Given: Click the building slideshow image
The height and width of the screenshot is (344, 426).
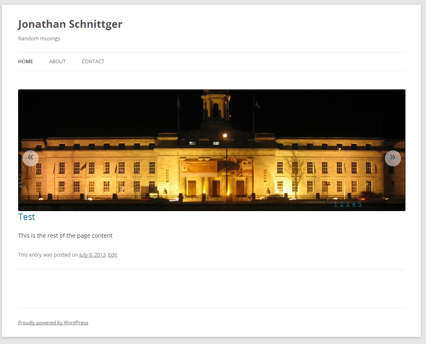Looking at the screenshot, I should pyautogui.click(x=212, y=150).
